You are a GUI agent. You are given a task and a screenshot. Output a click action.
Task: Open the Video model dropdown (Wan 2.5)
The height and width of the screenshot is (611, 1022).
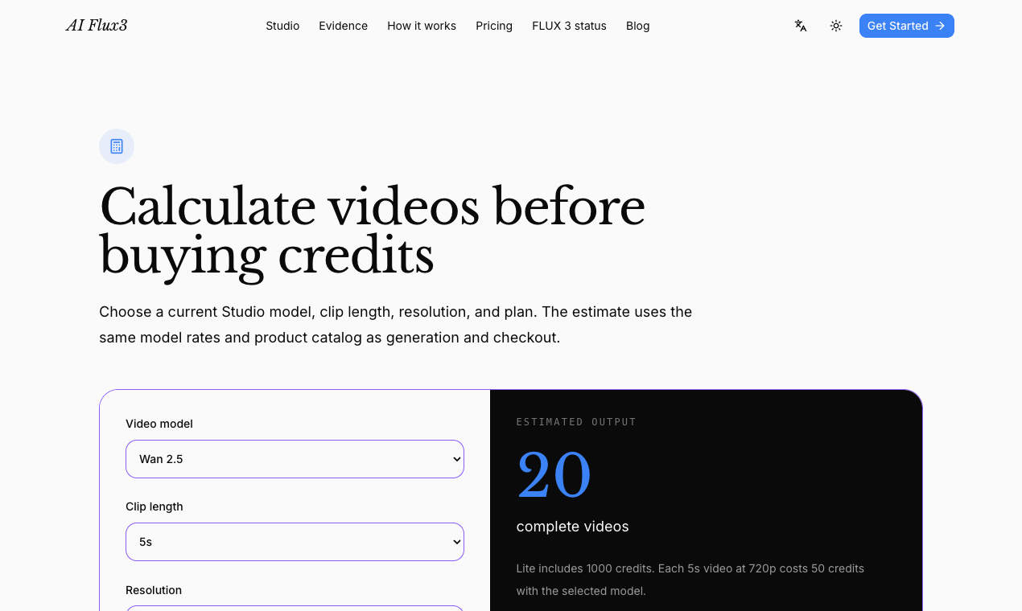coord(295,459)
